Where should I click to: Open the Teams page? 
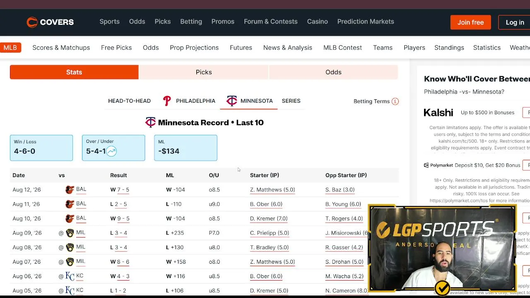[x=383, y=48]
